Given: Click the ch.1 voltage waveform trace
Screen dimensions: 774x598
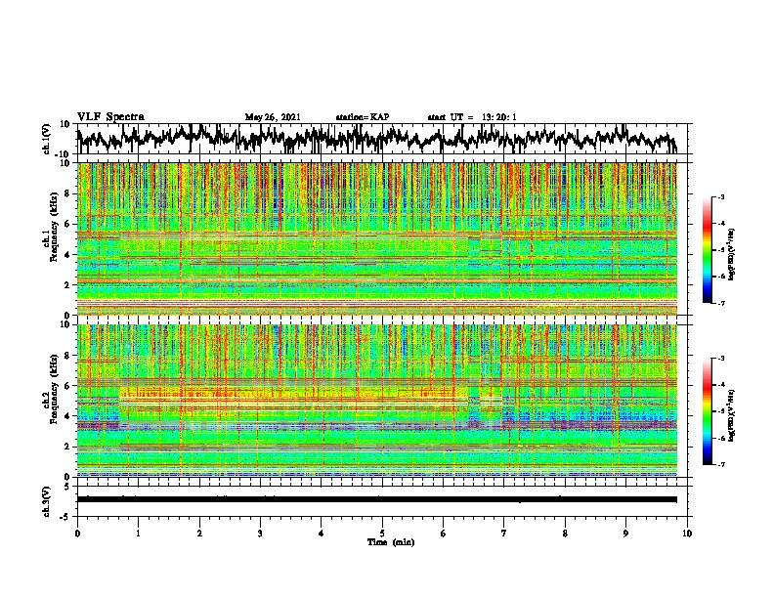Looking at the screenshot, I should (376, 138).
